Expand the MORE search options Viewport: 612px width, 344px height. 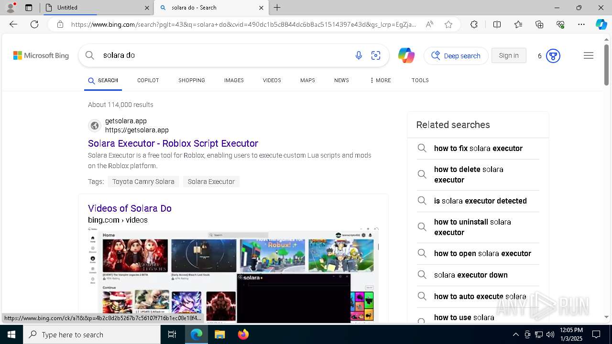coord(380,80)
